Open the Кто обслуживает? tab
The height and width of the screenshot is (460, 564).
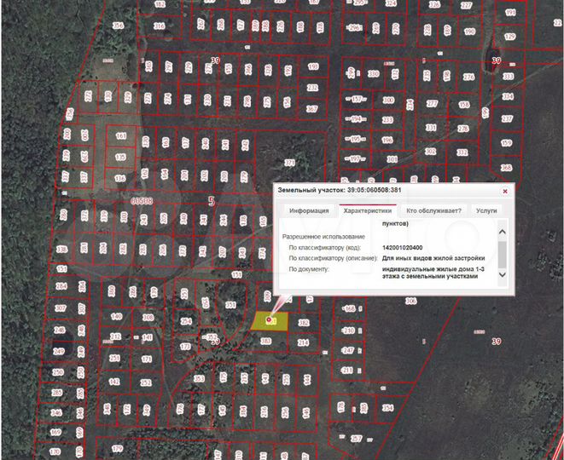[x=433, y=210]
